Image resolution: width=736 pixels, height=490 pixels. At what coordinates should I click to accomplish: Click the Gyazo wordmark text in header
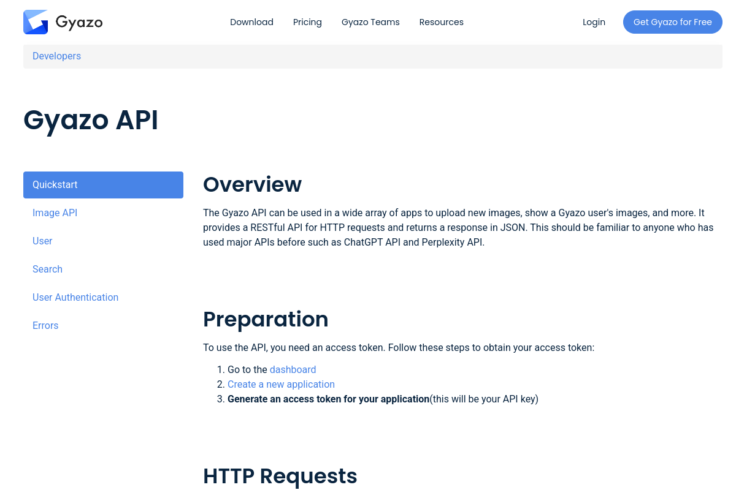(79, 23)
